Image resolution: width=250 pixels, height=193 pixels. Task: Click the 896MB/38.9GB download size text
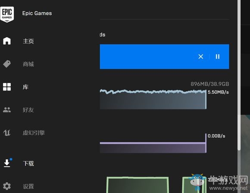tap(210, 84)
